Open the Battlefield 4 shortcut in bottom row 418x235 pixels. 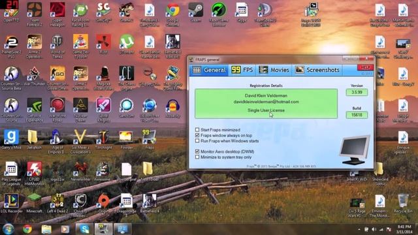click(x=150, y=203)
